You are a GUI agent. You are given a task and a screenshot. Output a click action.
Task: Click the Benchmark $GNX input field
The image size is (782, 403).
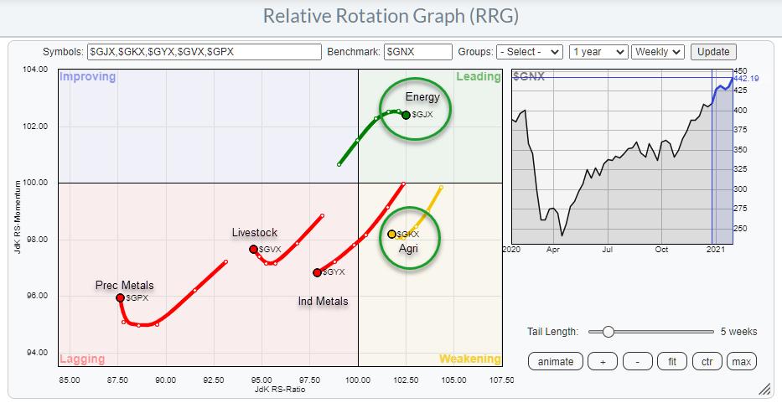[417, 52]
